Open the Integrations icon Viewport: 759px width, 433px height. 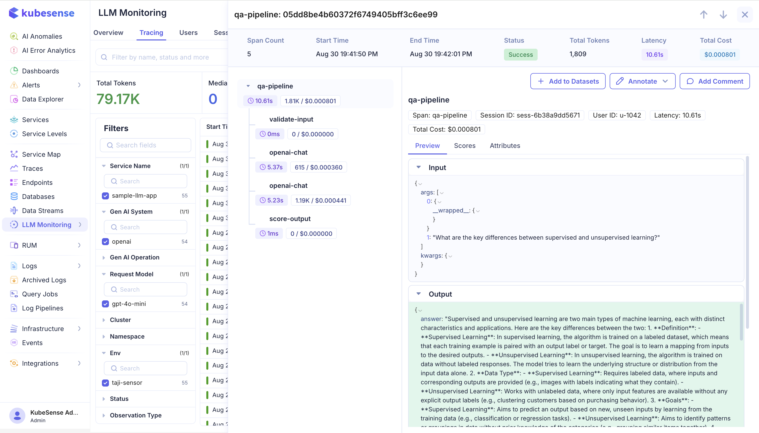point(14,363)
